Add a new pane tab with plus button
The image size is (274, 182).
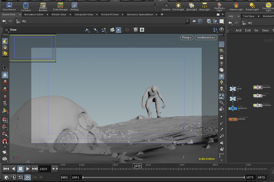162,14
